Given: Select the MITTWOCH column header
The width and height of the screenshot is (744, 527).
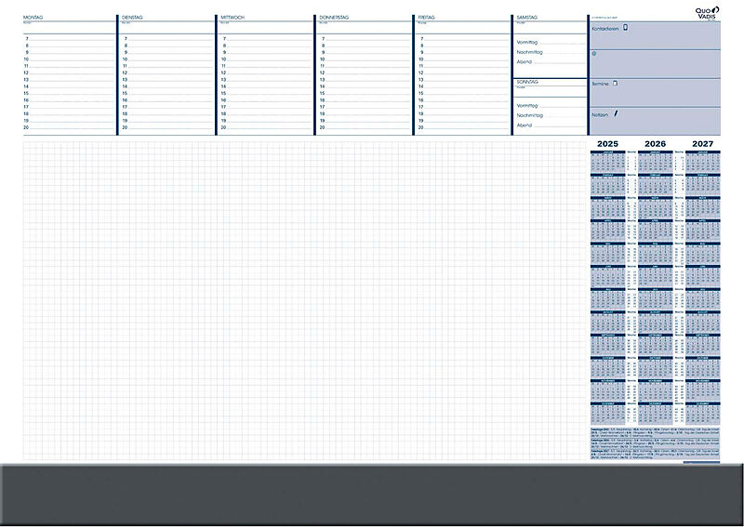Looking at the screenshot, I should 232,18.
